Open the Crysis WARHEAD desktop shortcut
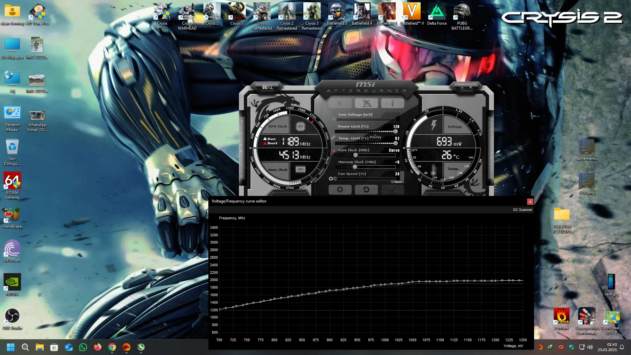Viewport: 631px width, 355px height. pos(187,16)
